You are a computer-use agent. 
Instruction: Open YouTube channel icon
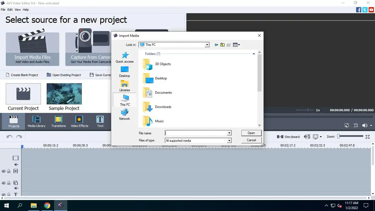[x=371, y=10]
